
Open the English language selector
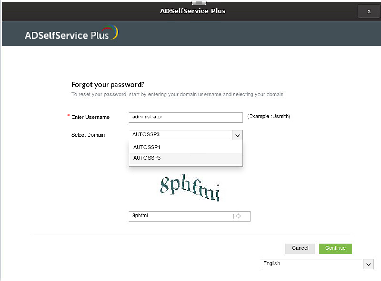coord(368,264)
